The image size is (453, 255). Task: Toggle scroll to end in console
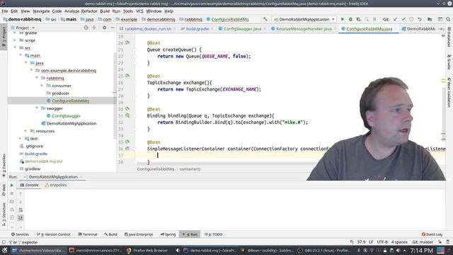[x=21, y=217]
